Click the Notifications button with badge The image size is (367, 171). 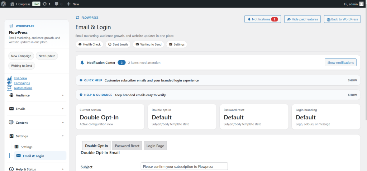(x=263, y=19)
